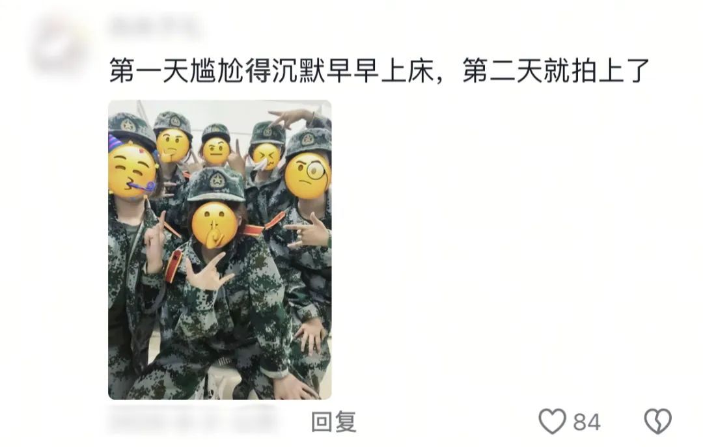Click the party blower emoji in the photo
Viewport: 703px width, 447px height.
(132, 169)
